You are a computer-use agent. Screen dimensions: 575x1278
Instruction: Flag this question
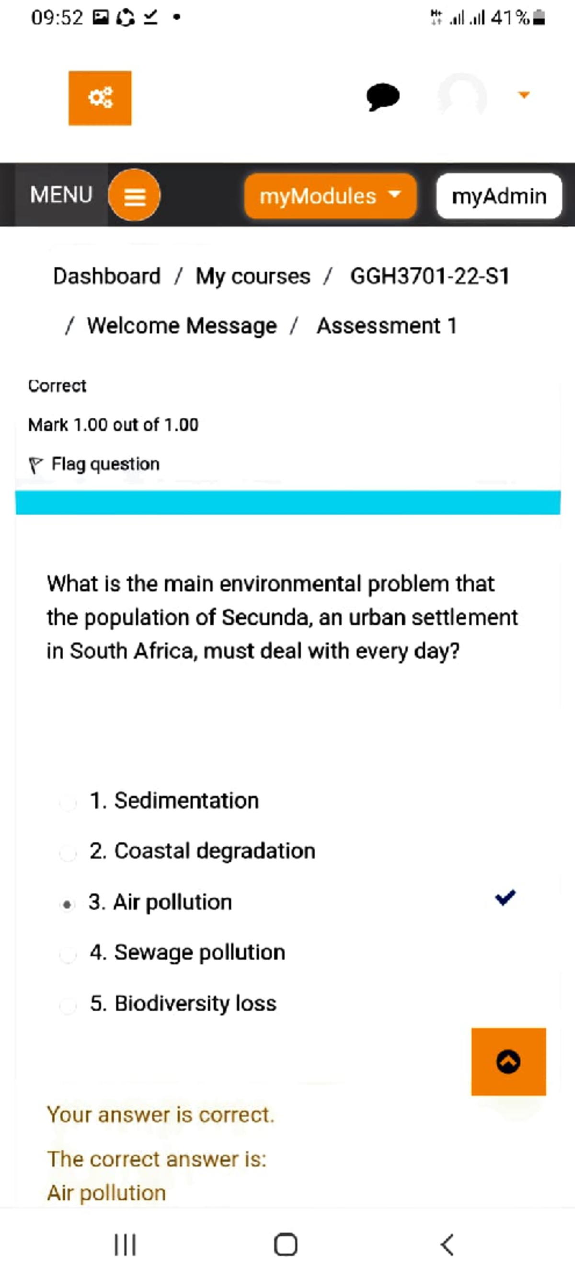click(94, 464)
